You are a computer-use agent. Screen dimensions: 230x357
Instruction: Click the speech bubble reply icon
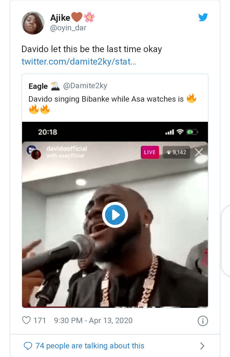pos(28,345)
